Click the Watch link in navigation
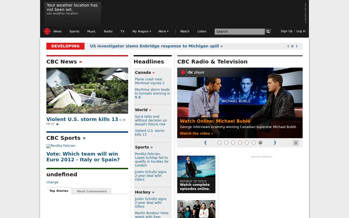 click(x=185, y=31)
